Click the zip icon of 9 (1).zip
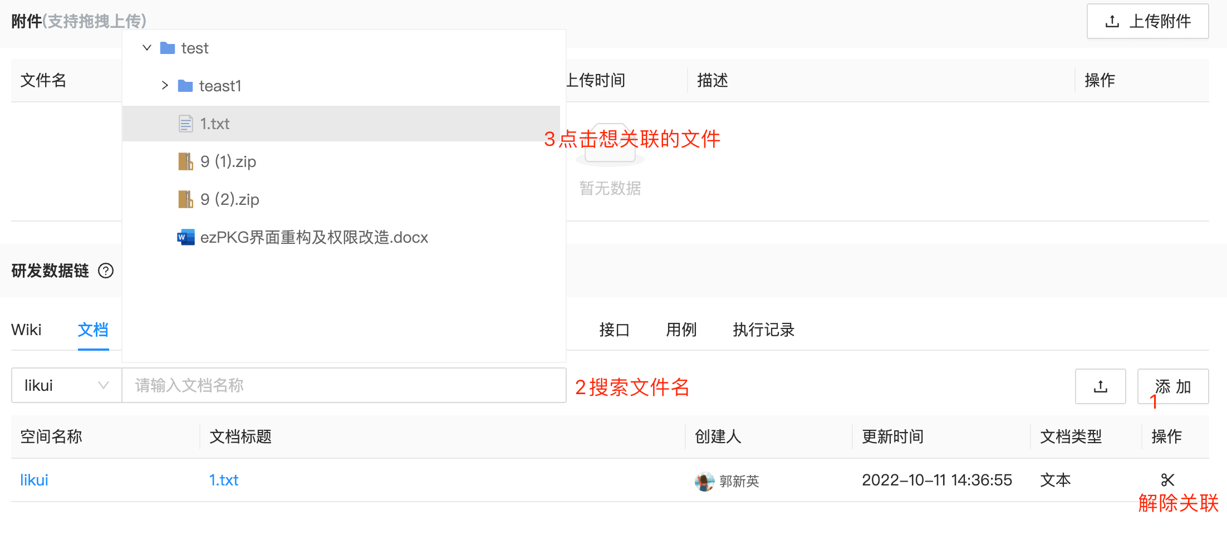Screen dimensions: 1227x540 [186, 161]
